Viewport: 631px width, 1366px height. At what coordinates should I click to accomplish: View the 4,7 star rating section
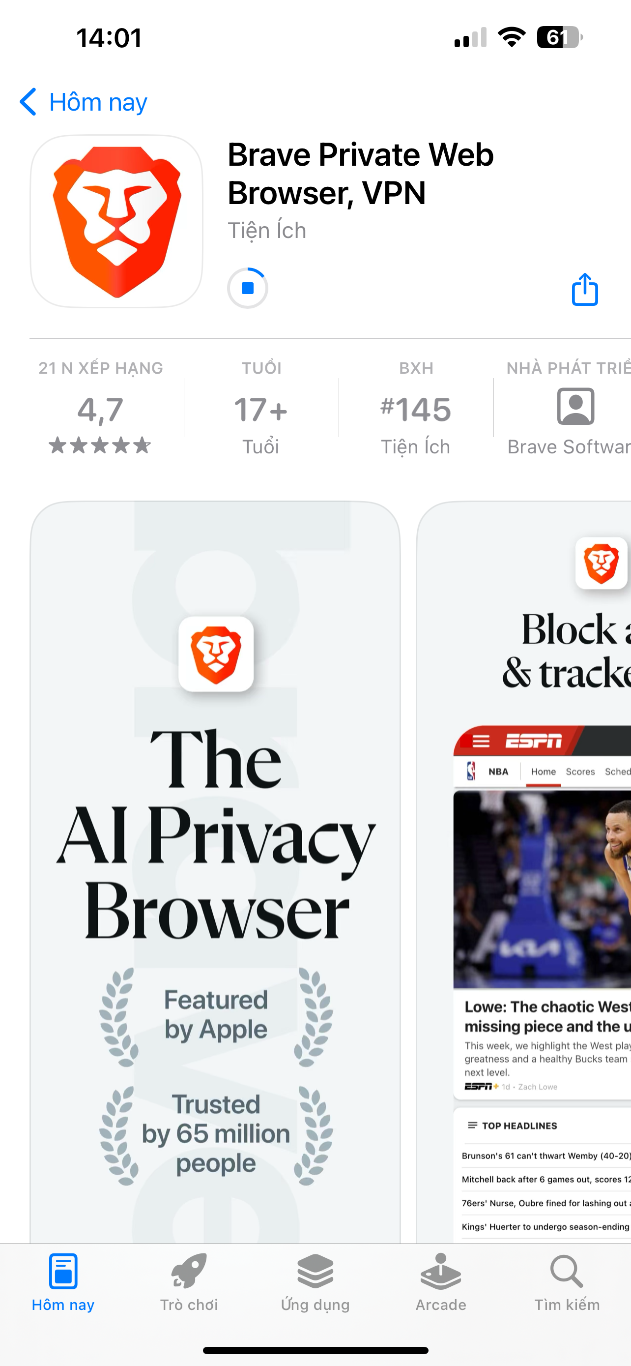pos(100,408)
